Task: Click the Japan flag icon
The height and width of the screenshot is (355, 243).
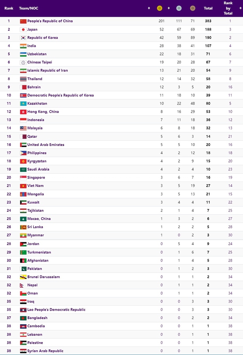Action: click(x=23, y=29)
